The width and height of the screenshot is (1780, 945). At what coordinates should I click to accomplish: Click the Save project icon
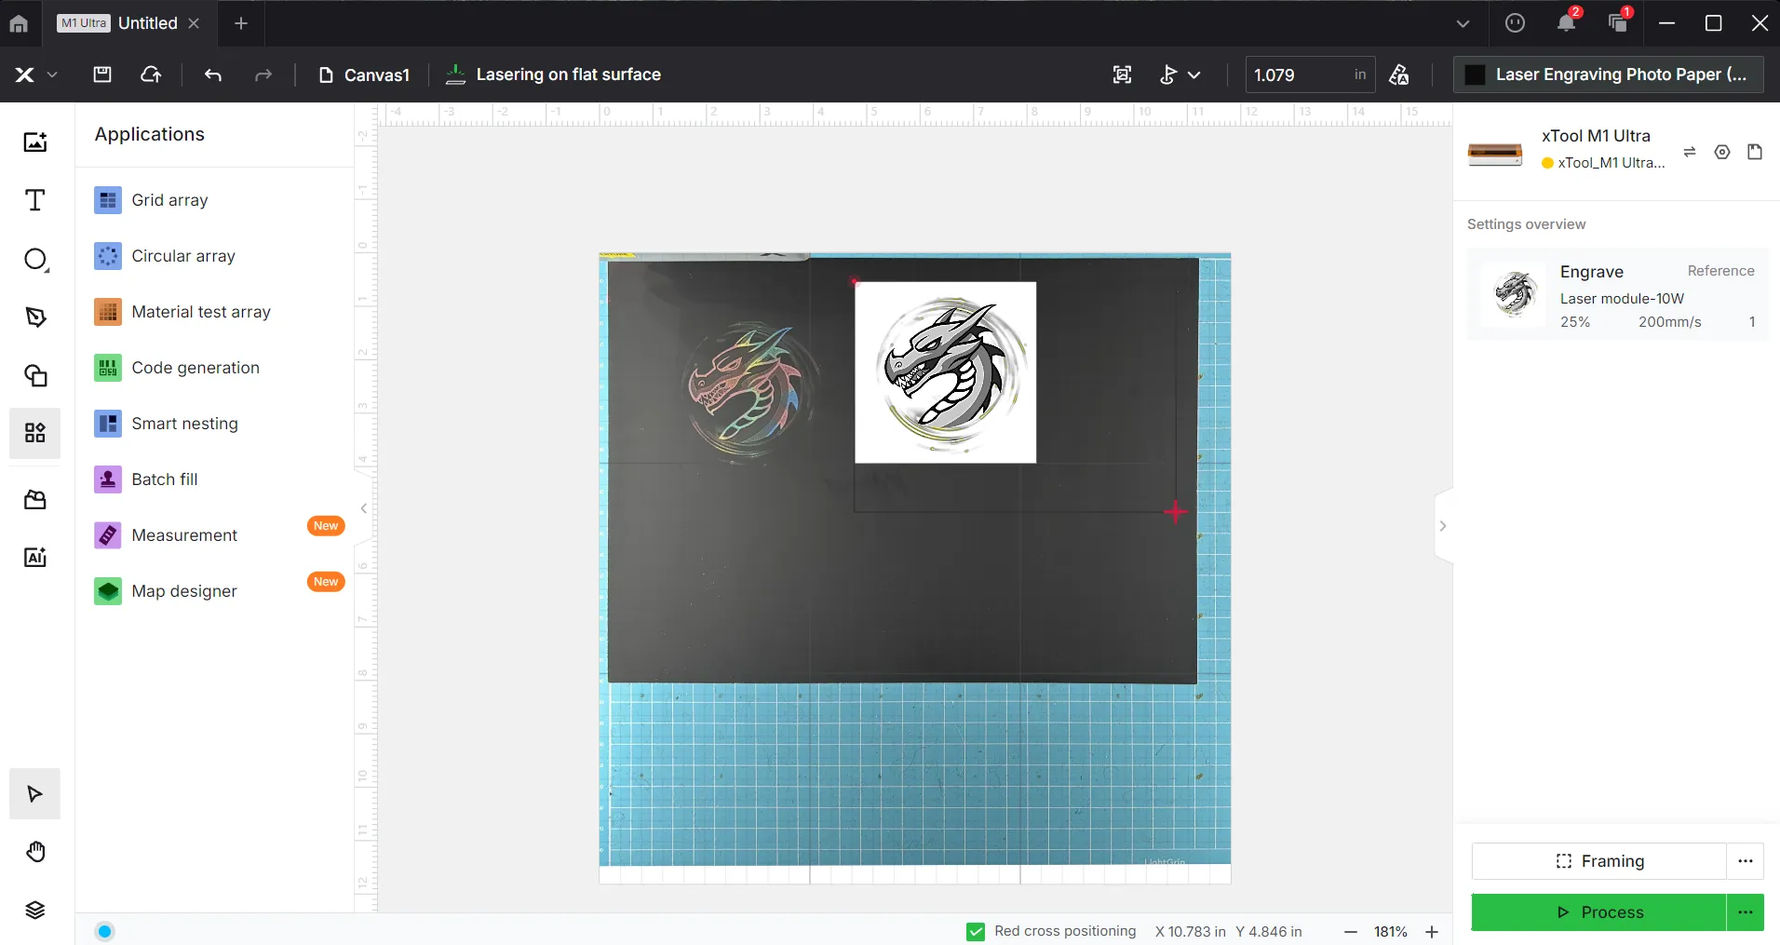click(x=102, y=74)
